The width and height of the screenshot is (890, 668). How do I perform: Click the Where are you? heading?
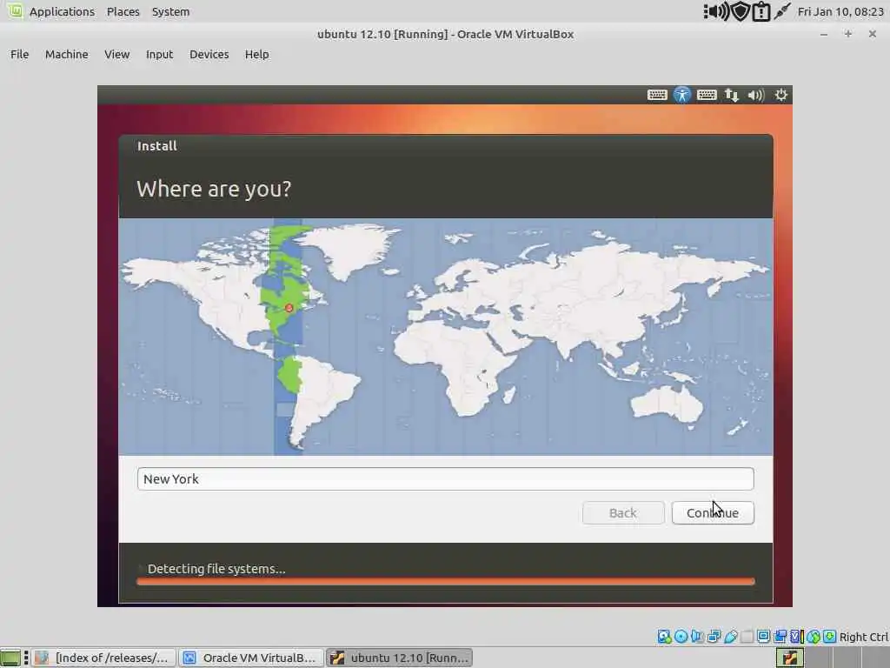click(x=214, y=189)
